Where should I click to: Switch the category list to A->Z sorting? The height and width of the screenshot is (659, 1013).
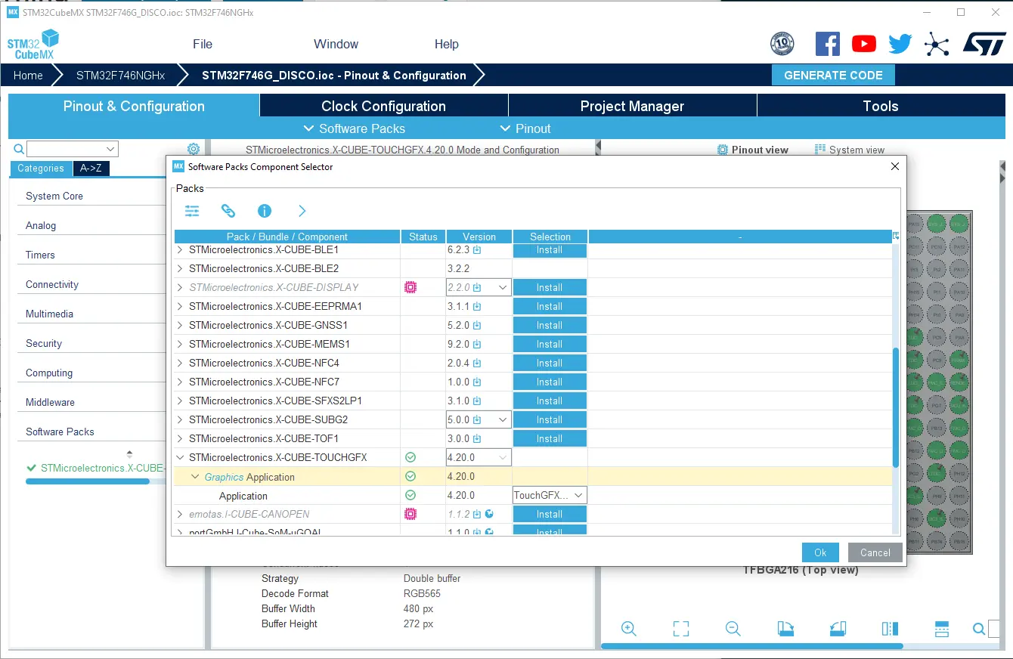coord(91,169)
